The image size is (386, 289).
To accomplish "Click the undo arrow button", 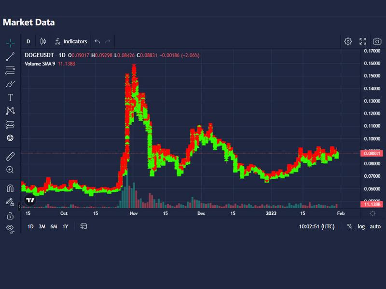I will pyautogui.click(x=97, y=41).
